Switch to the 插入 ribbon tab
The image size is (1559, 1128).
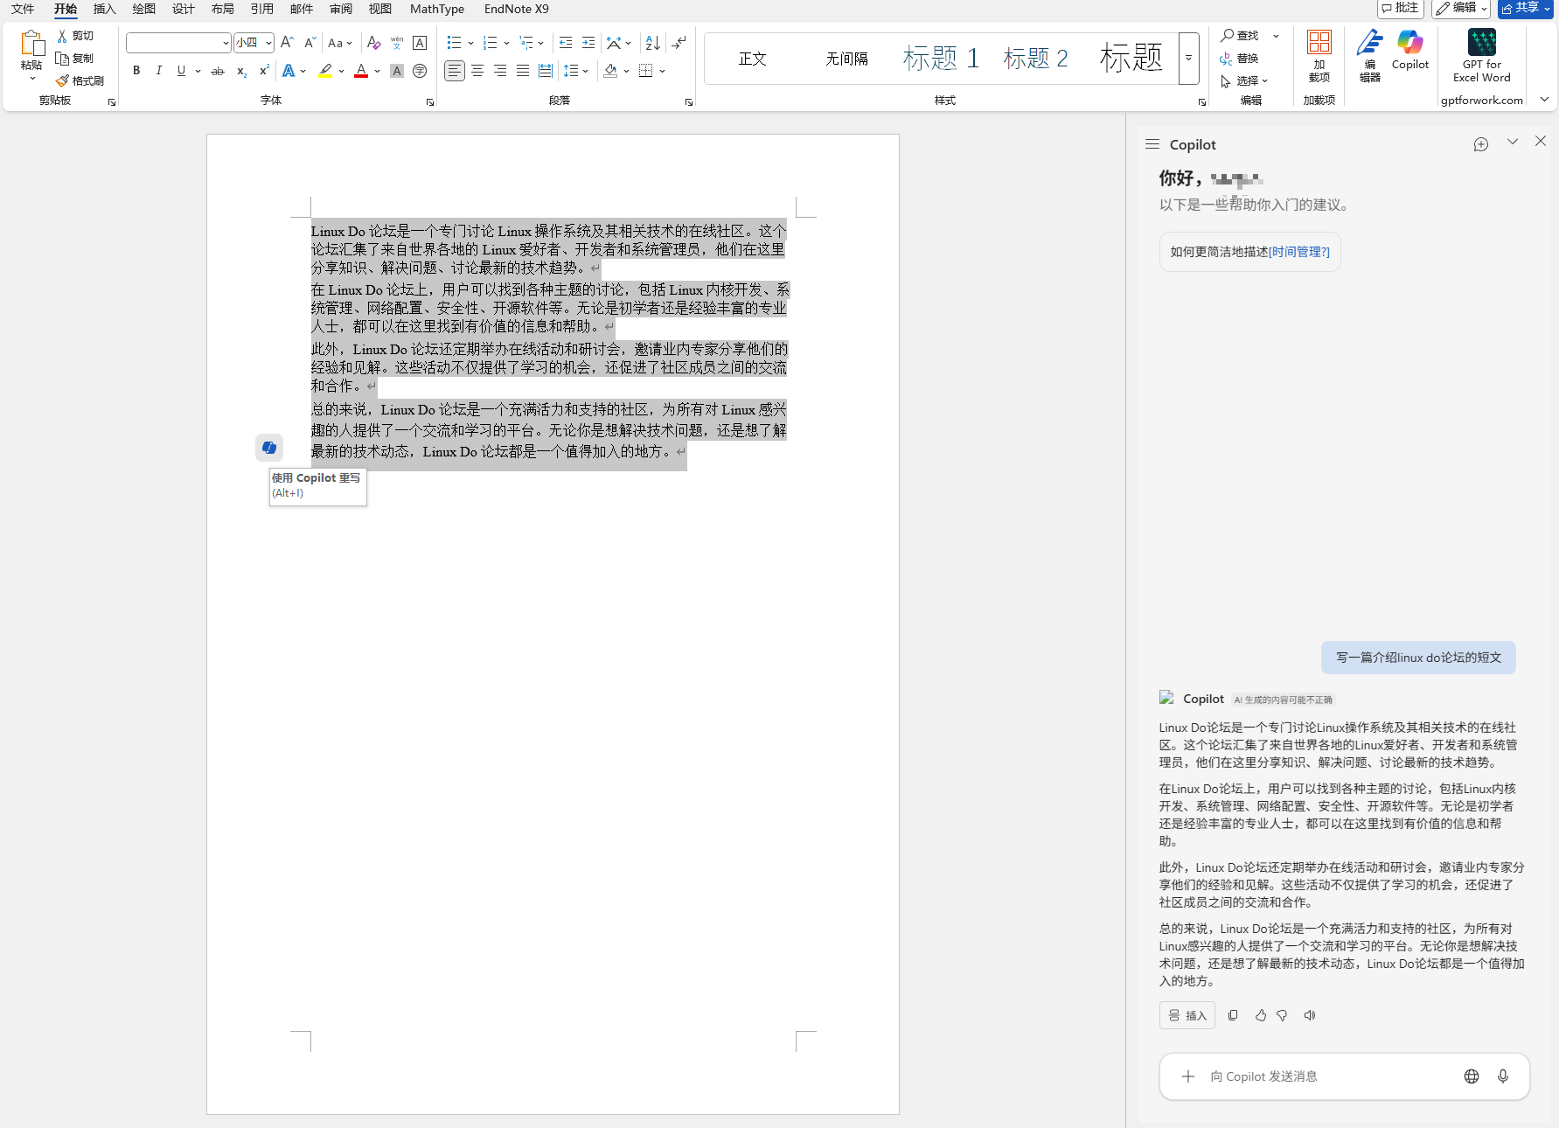[104, 9]
